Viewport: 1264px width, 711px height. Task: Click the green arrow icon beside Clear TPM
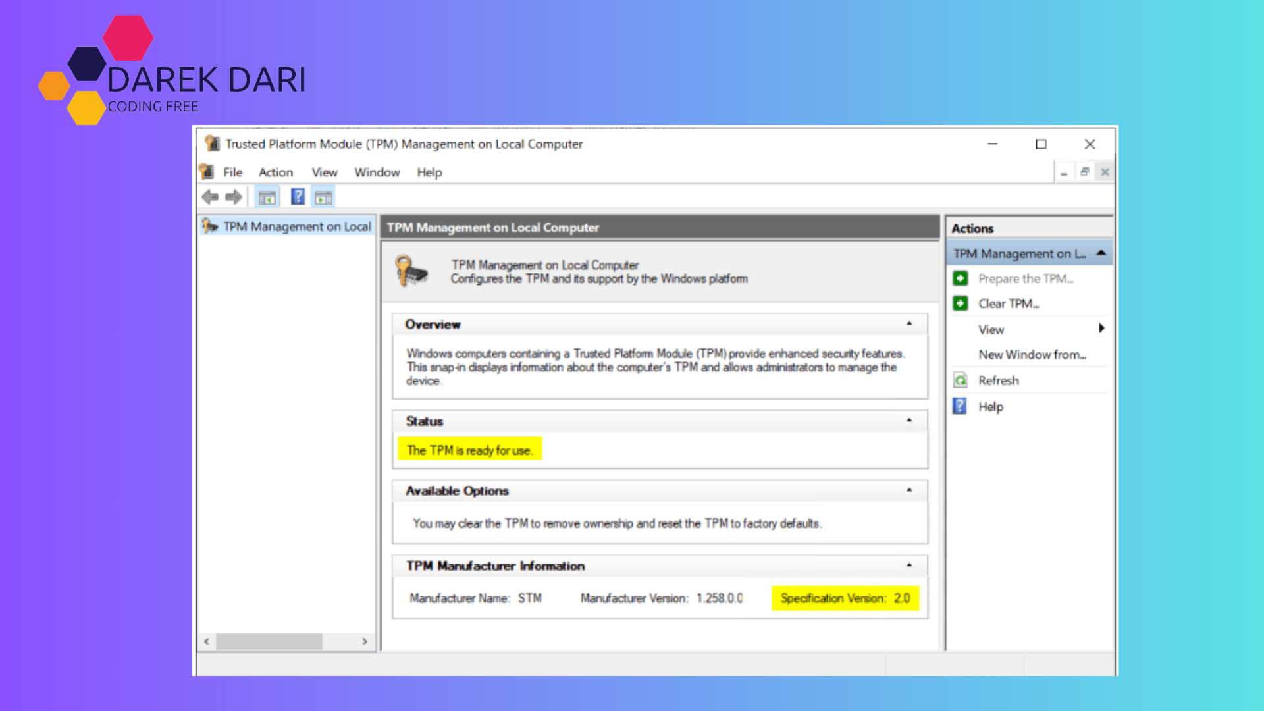point(960,303)
